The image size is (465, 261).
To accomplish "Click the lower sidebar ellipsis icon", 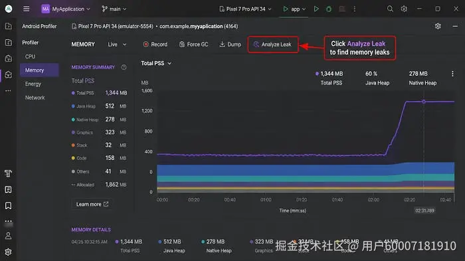I will [x=8, y=221].
